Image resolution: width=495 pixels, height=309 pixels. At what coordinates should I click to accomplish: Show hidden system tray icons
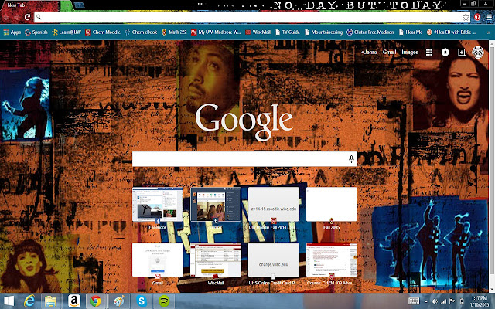[426, 301]
